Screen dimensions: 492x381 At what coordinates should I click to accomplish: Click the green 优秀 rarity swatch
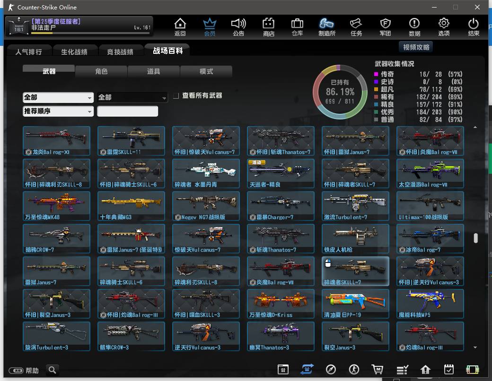[x=376, y=112]
